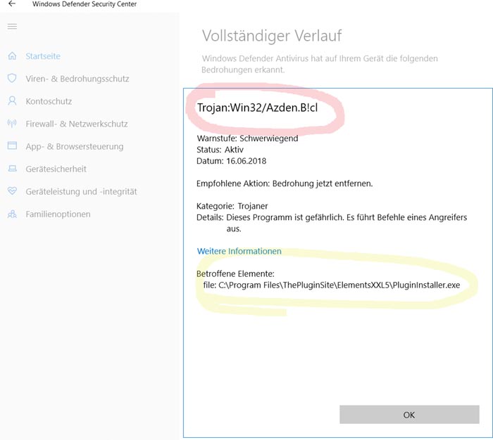Click the Datum: 16.06.2018 line

point(232,161)
